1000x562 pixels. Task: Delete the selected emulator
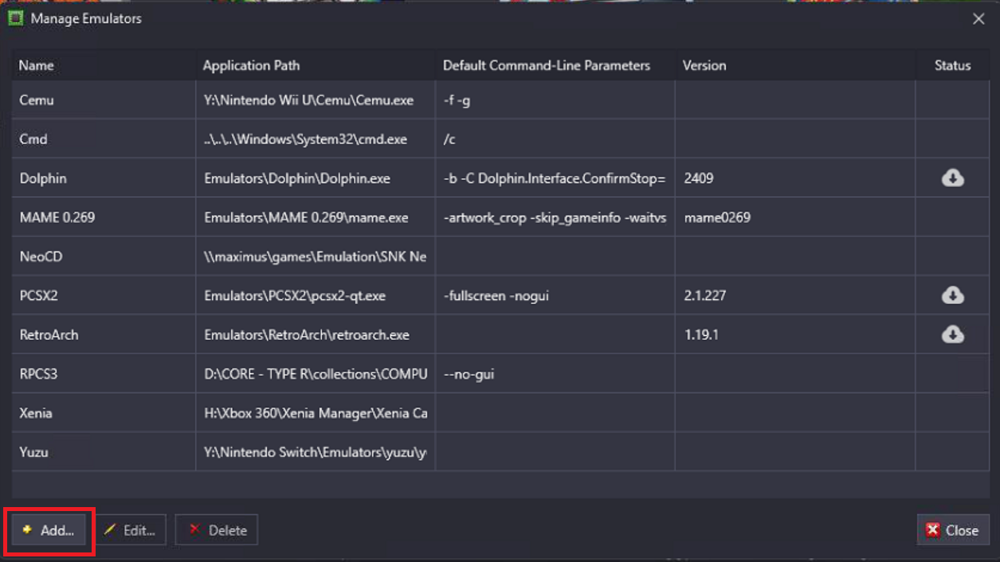217,530
